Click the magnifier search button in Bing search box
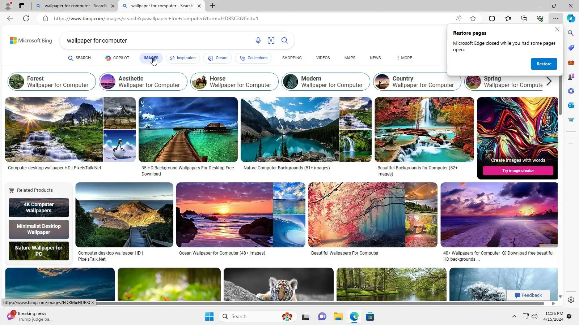This screenshot has height=325, width=579. (285, 40)
